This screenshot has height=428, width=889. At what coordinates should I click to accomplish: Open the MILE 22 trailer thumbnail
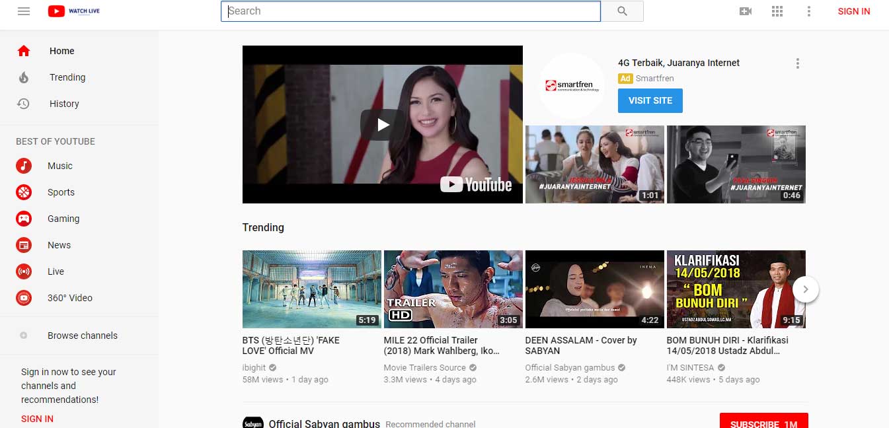click(x=453, y=289)
